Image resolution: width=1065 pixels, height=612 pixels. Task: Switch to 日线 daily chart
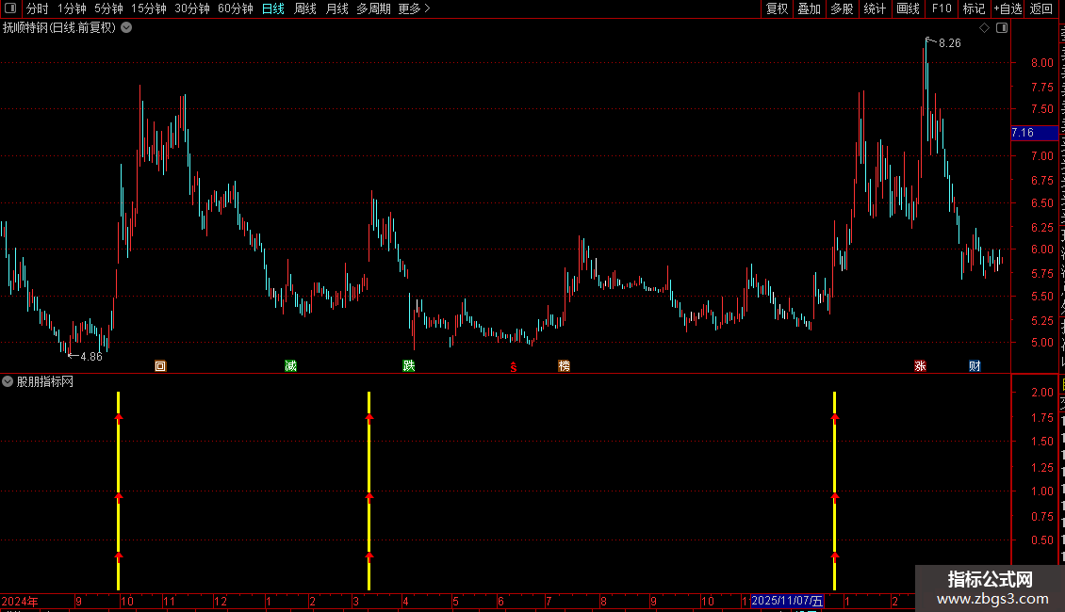[x=273, y=8]
